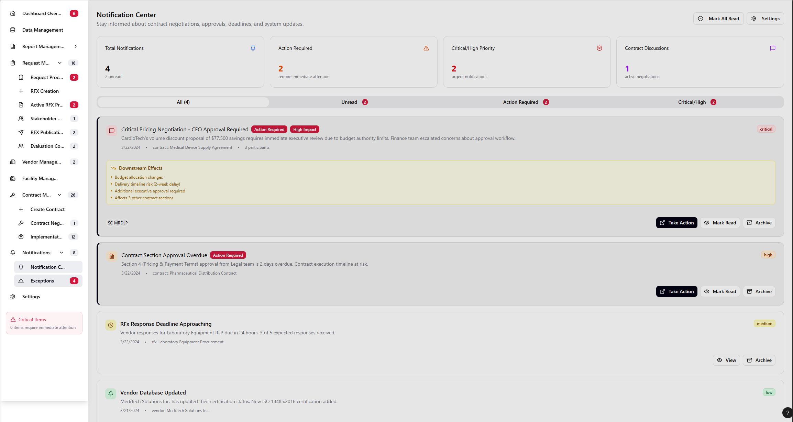Click the red circle icon on Critical/High Priority card

click(599, 48)
